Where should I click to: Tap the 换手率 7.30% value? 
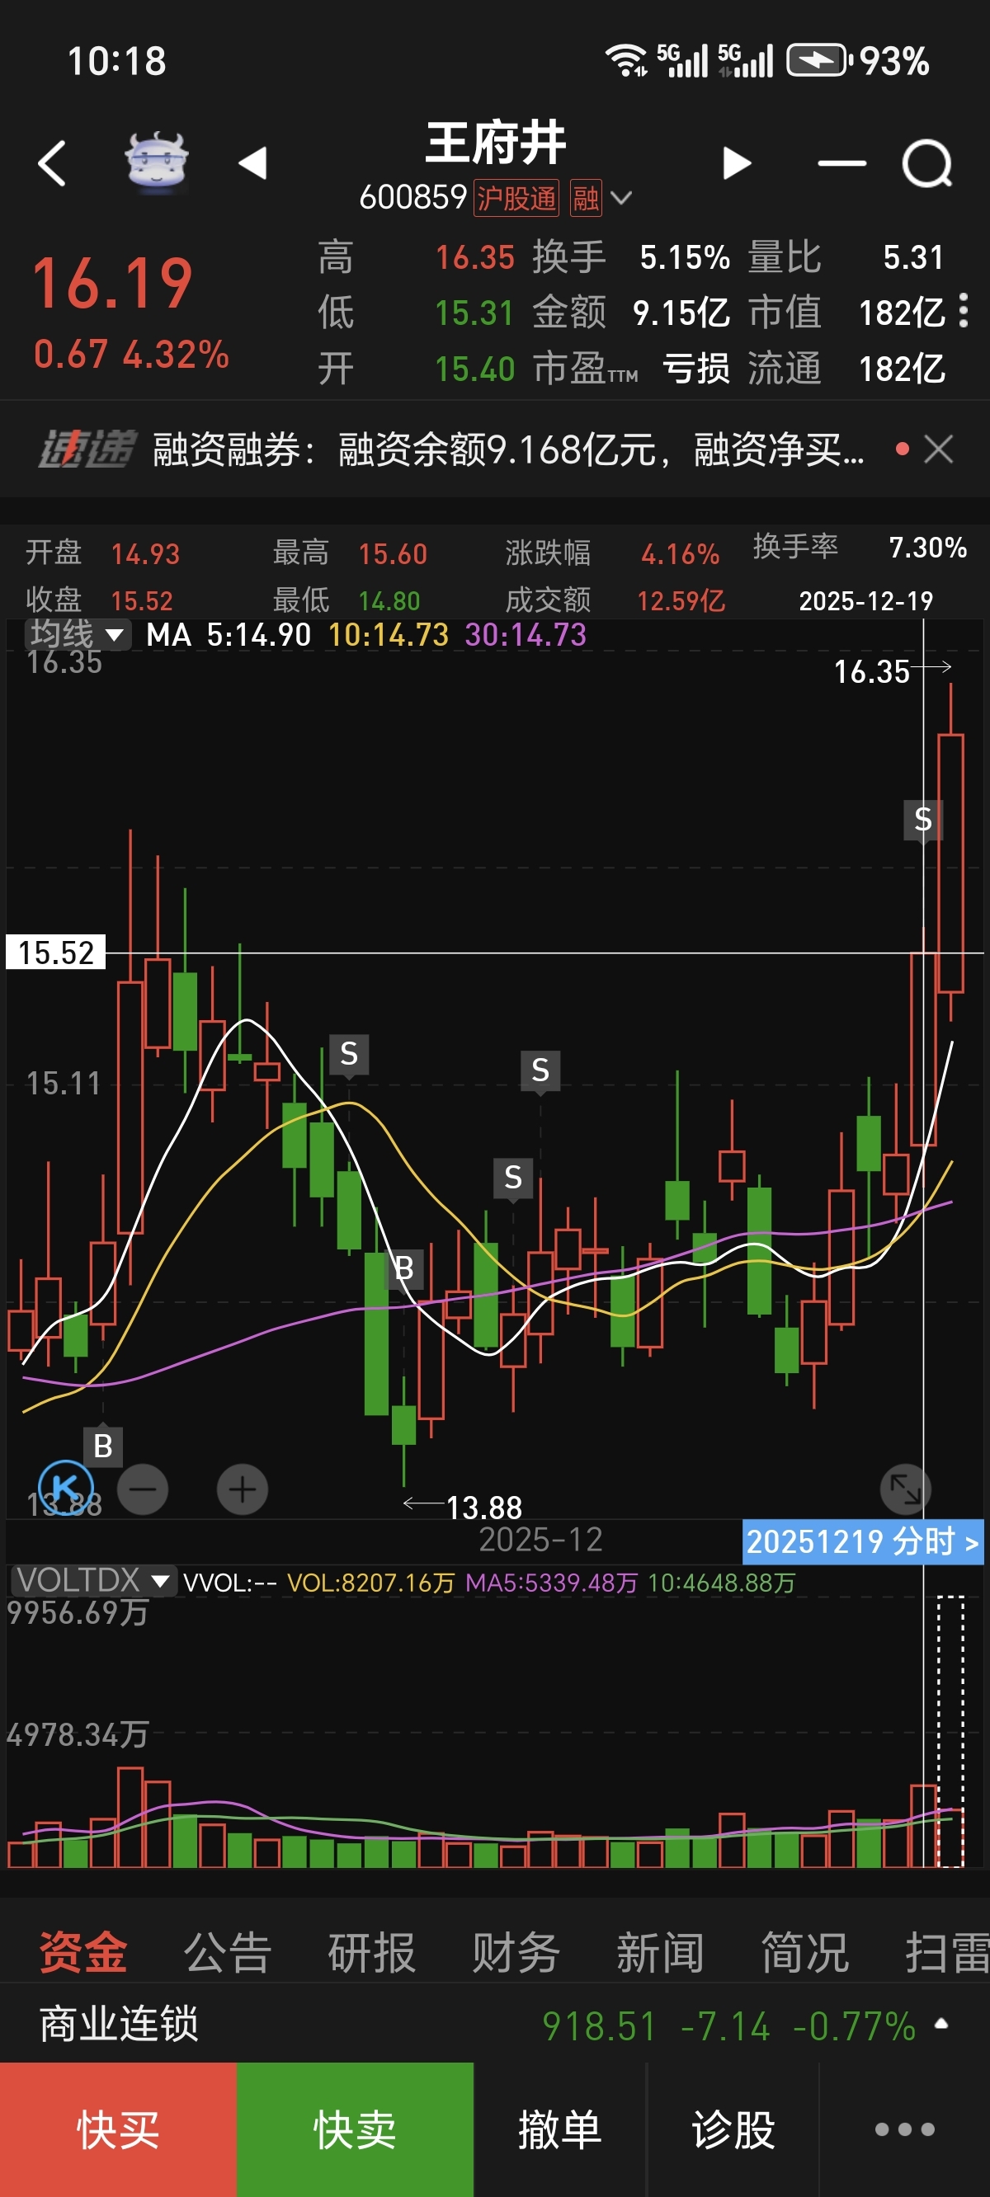click(927, 547)
